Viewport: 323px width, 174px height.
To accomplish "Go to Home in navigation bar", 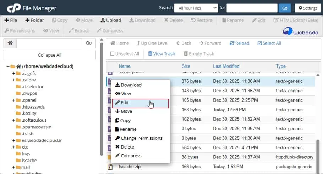I will (x=120, y=43).
